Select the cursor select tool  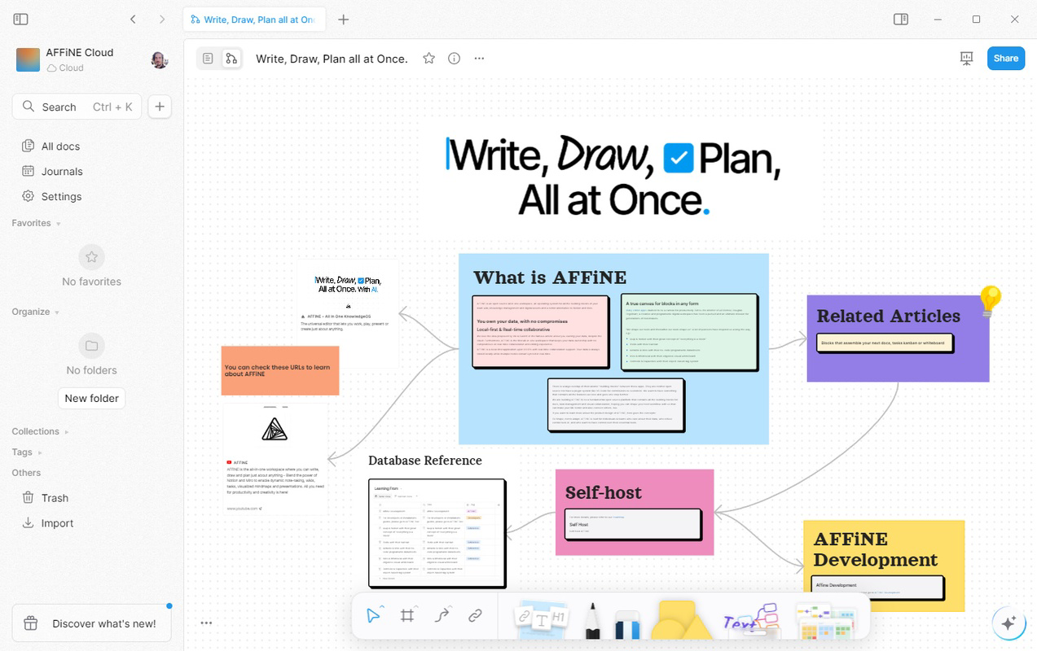(373, 616)
